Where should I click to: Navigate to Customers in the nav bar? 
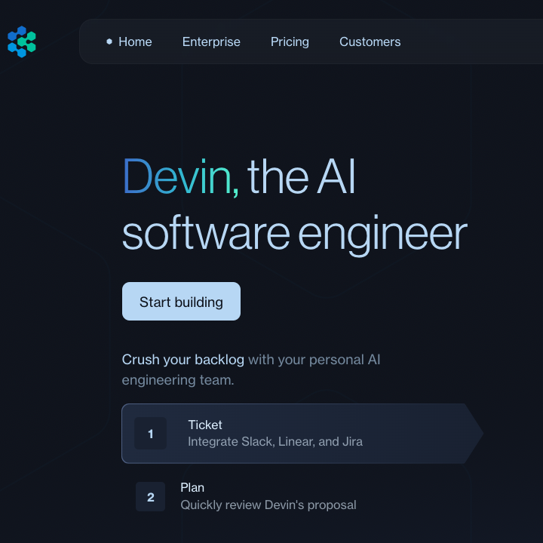pos(370,42)
